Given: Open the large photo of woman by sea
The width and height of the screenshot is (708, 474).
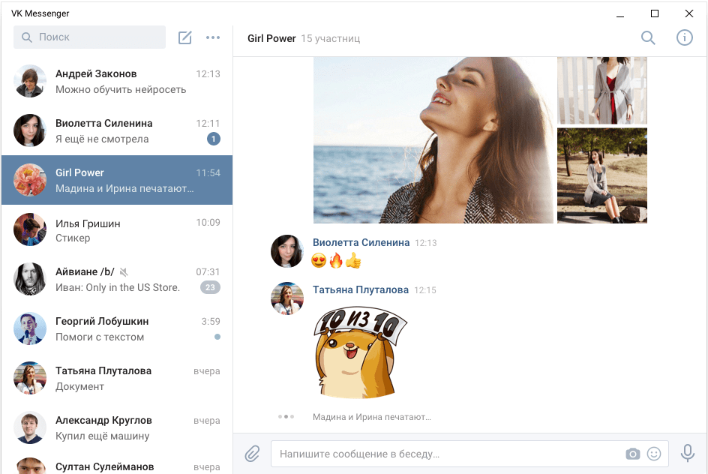Looking at the screenshot, I should click(433, 140).
